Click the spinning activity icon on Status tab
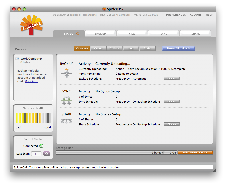 (78, 34)
